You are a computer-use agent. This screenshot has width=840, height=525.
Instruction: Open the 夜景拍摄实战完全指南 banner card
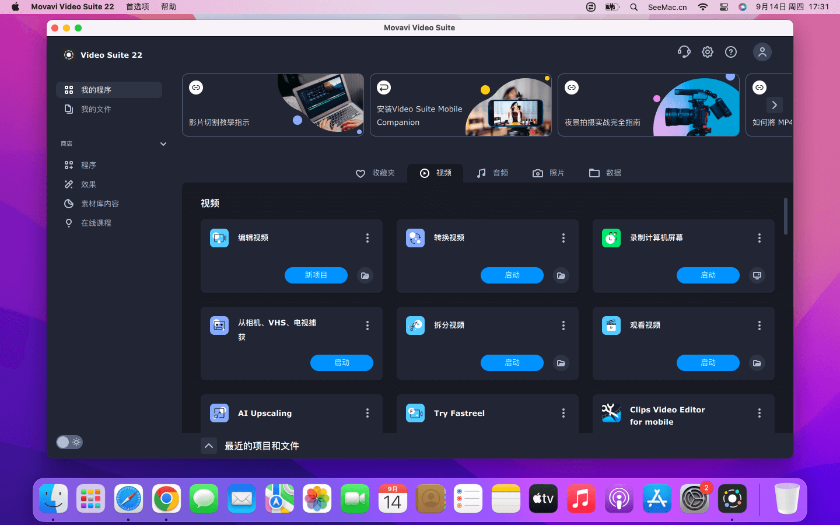pos(648,105)
